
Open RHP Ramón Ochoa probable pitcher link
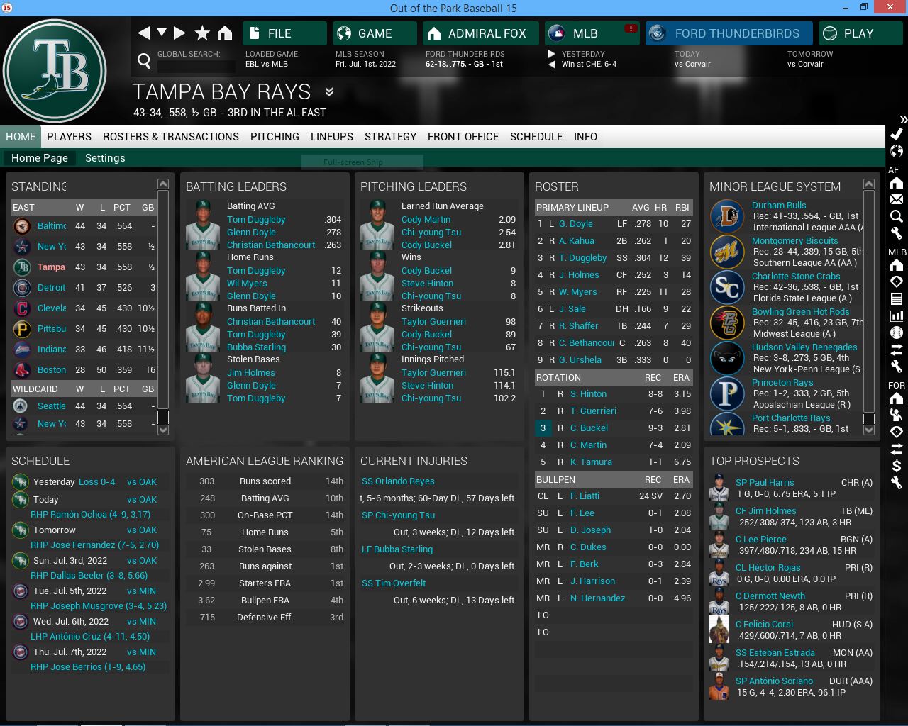click(x=90, y=515)
